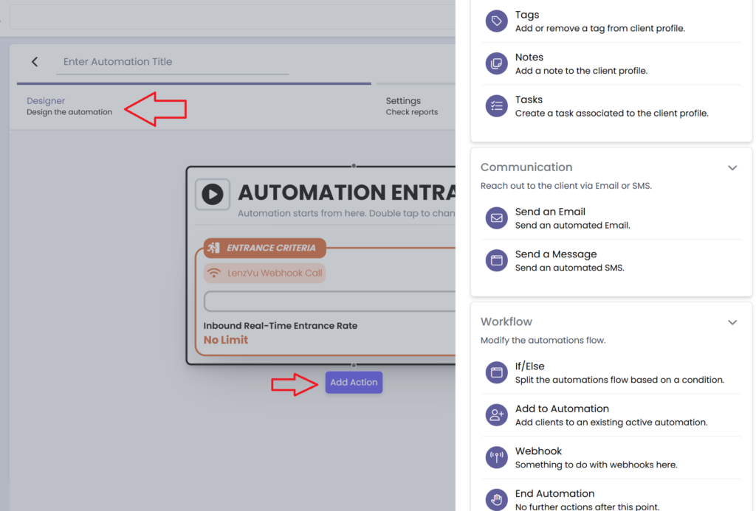Choose the Send an Email envelope icon
The image size is (756, 511).
pyautogui.click(x=497, y=218)
